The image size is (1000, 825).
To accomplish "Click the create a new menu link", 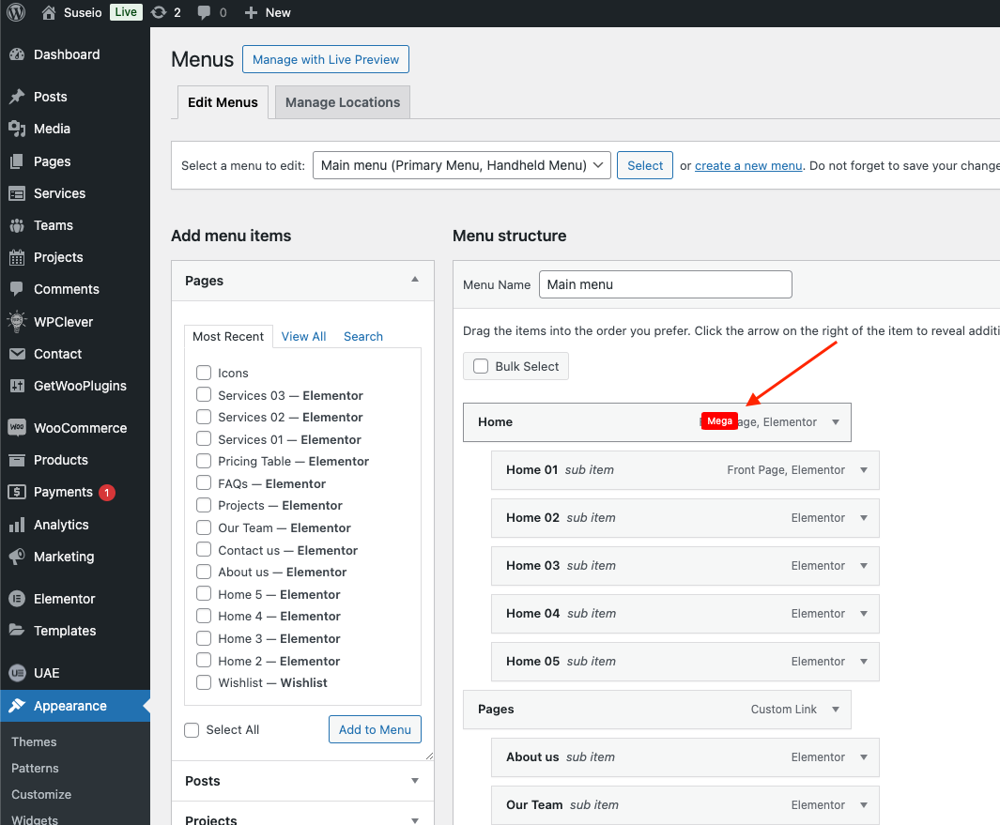I will coord(748,165).
